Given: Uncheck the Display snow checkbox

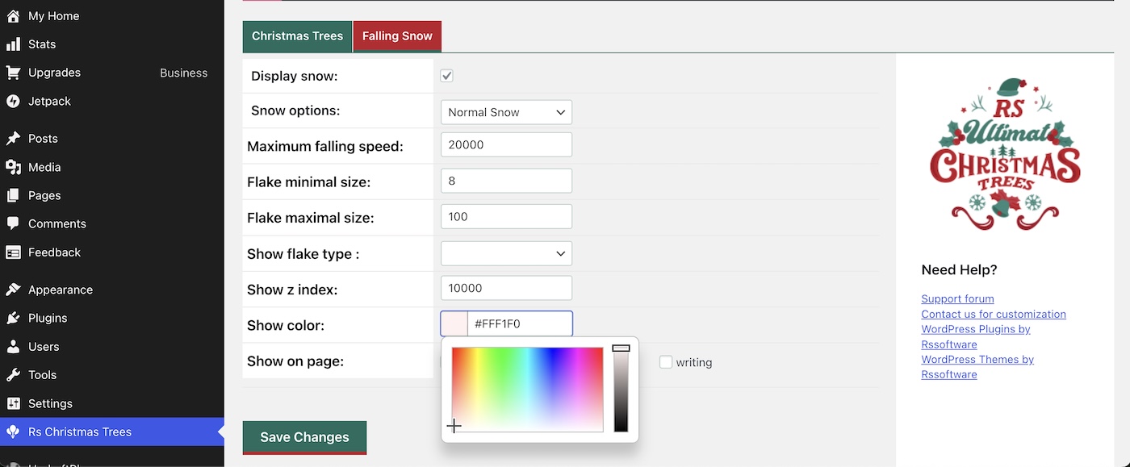Looking at the screenshot, I should click(446, 76).
